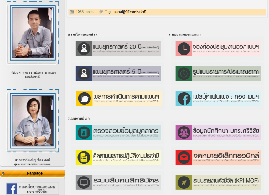Click the map pin icon for 5-year strategic plan

[x=84, y=73]
